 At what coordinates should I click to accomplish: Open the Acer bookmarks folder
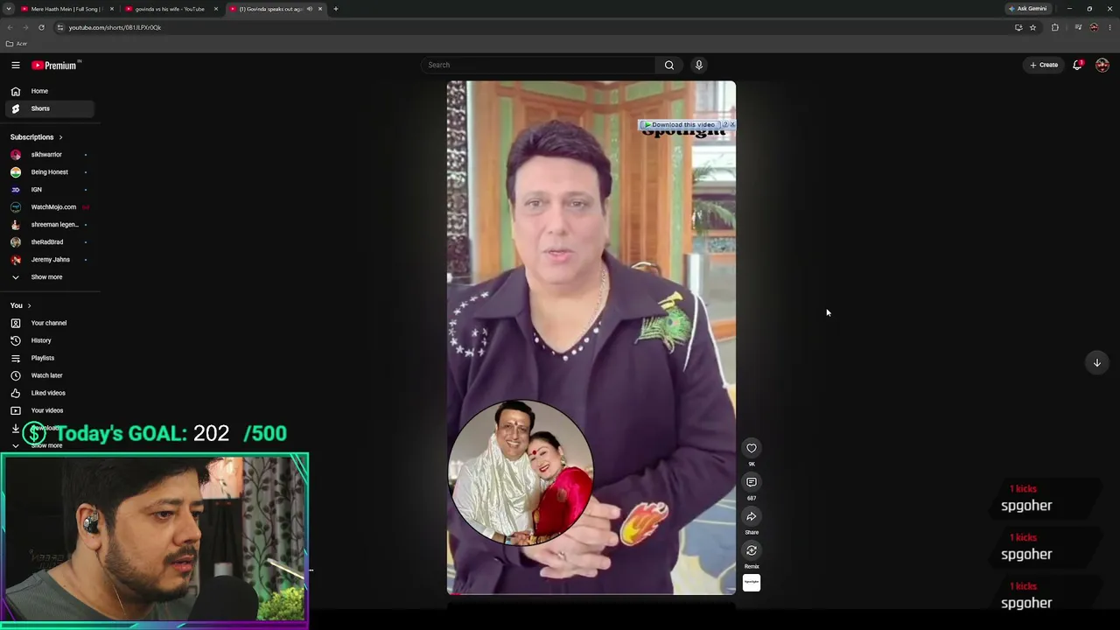[x=17, y=44]
